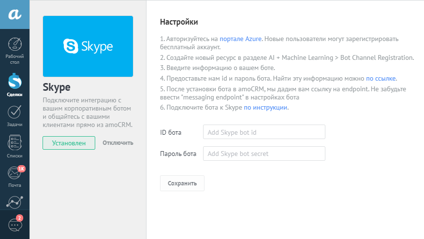This screenshot has height=239, width=424.
Task: Open the Рабочий стол dashboard
Action: coord(15,51)
